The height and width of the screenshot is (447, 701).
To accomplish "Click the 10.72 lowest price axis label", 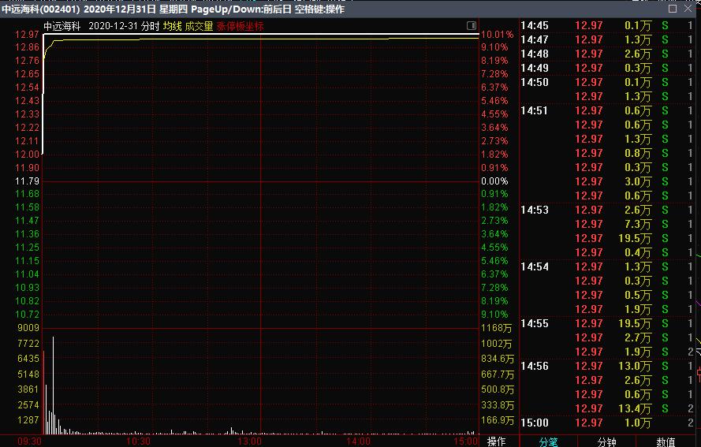I will 28,315.
